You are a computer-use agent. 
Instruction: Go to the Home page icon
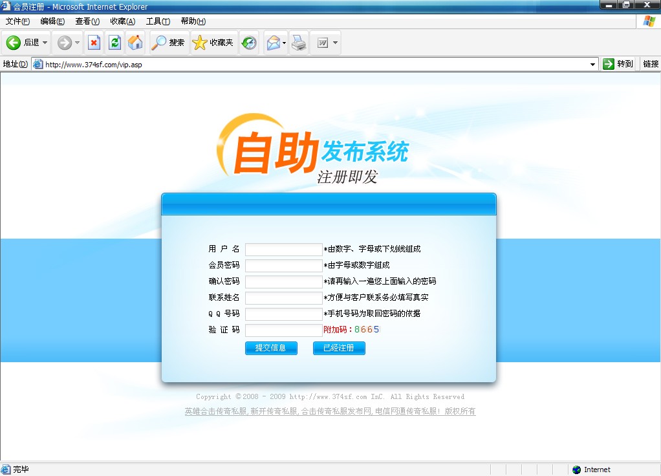click(135, 43)
